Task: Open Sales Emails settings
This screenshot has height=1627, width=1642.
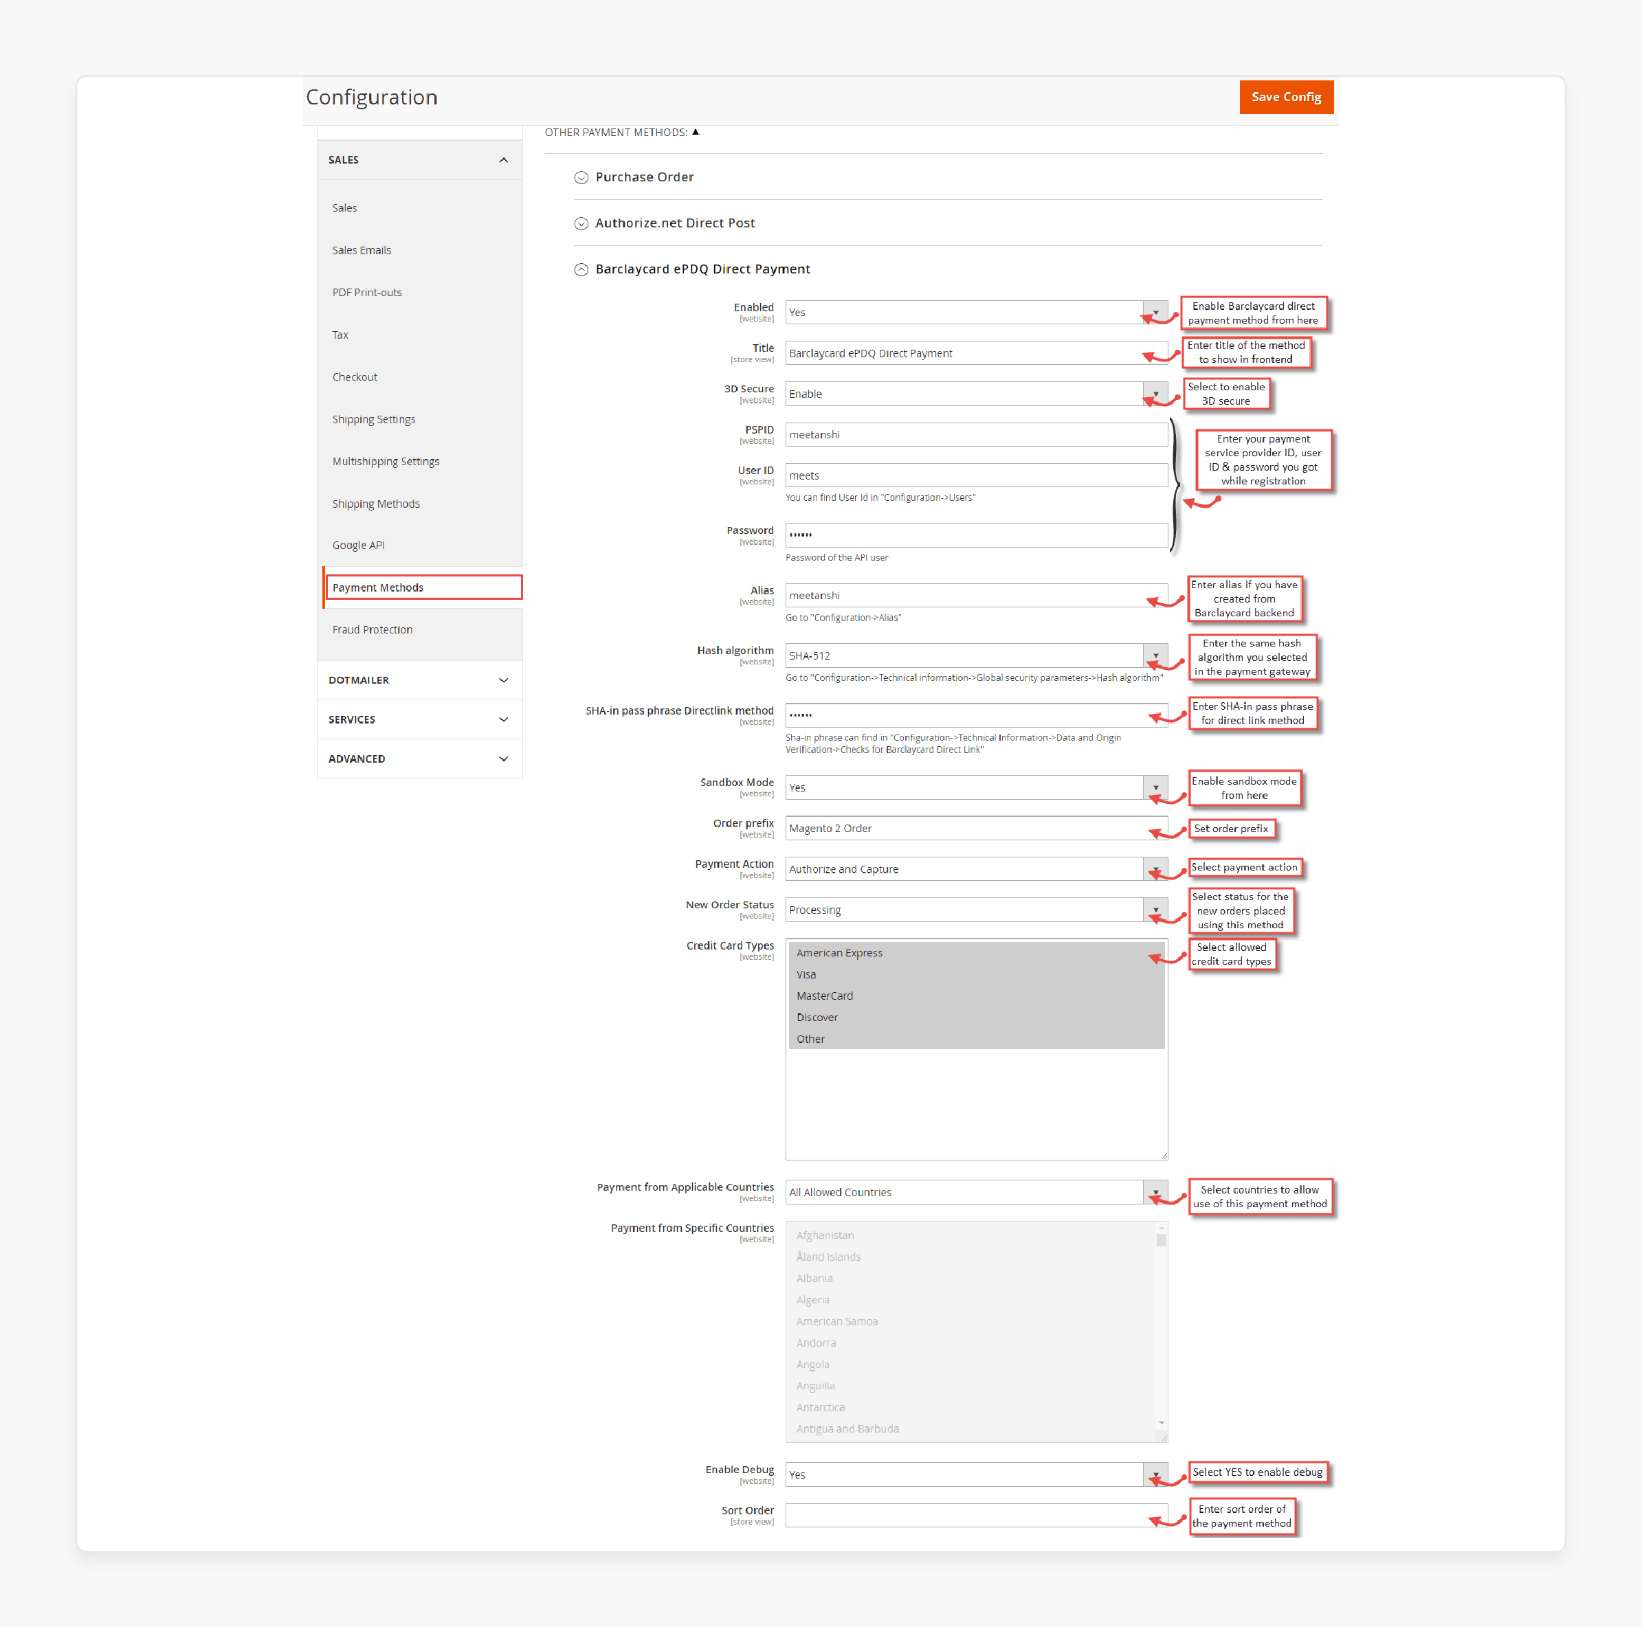Action: click(362, 250)
